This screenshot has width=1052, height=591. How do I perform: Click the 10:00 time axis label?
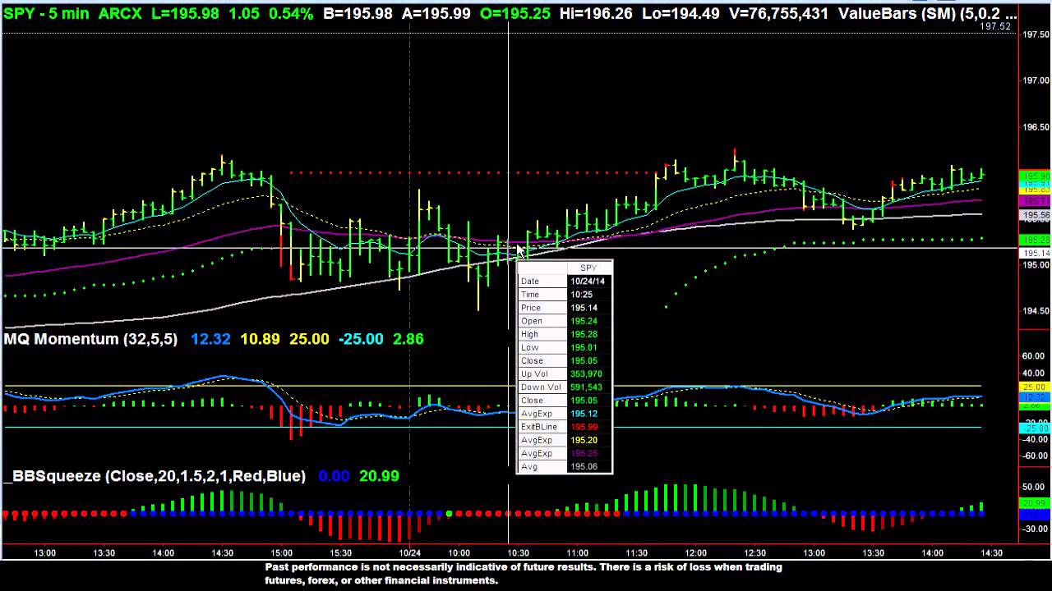click(x=459, y=553)
